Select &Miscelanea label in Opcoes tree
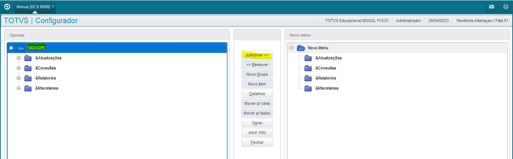The height and width of the screenshot is (159, 513). click(x=47, y=88)
